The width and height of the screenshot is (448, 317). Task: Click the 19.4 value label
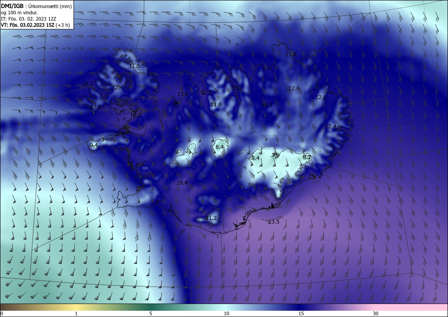coord(182,183)
